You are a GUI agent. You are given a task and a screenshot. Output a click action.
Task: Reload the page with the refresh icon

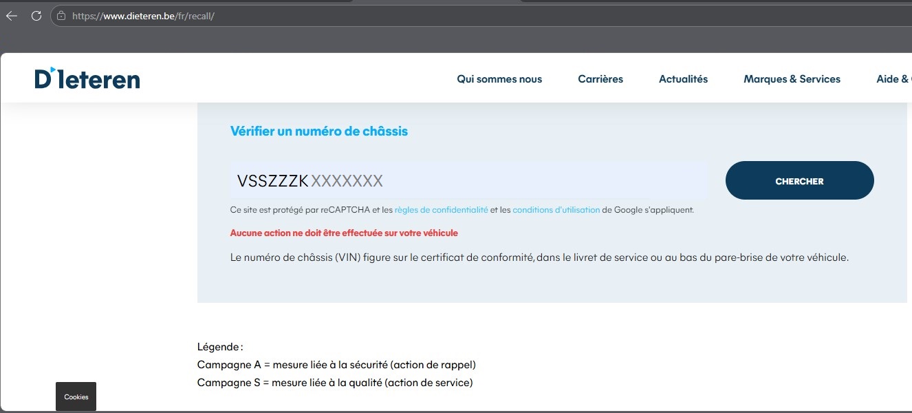tap(36, 16)
